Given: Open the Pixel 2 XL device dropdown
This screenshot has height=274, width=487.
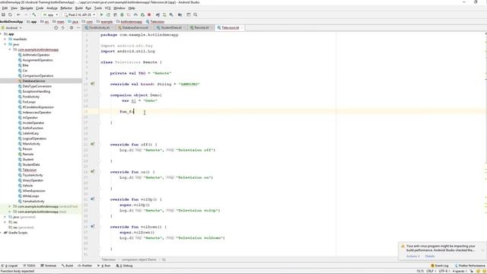Looking at the screenshot, I should [79, 14].
